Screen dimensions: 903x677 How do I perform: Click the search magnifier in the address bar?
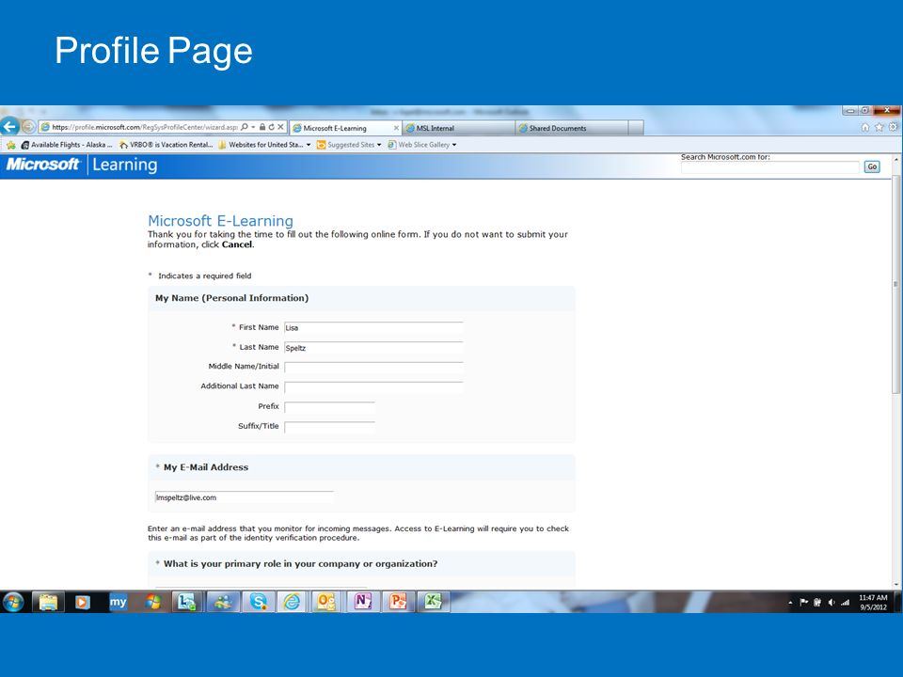pyautogui.click(x=245, y=127)
